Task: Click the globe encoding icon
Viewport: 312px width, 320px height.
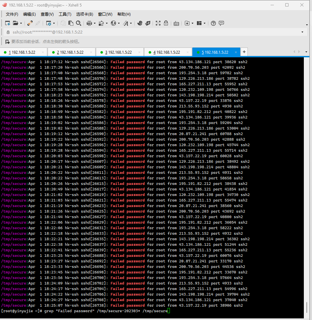Action: (113, 23)
